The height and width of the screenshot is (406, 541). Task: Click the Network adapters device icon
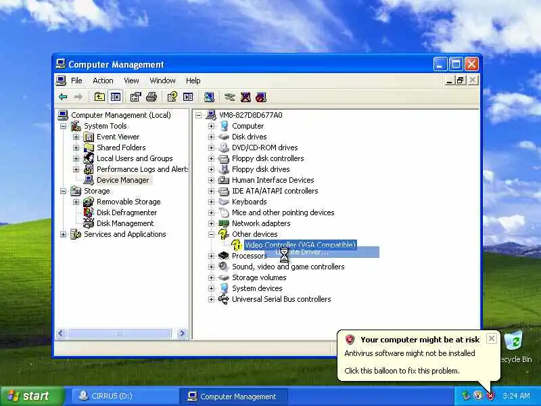(x=224, y=223)
